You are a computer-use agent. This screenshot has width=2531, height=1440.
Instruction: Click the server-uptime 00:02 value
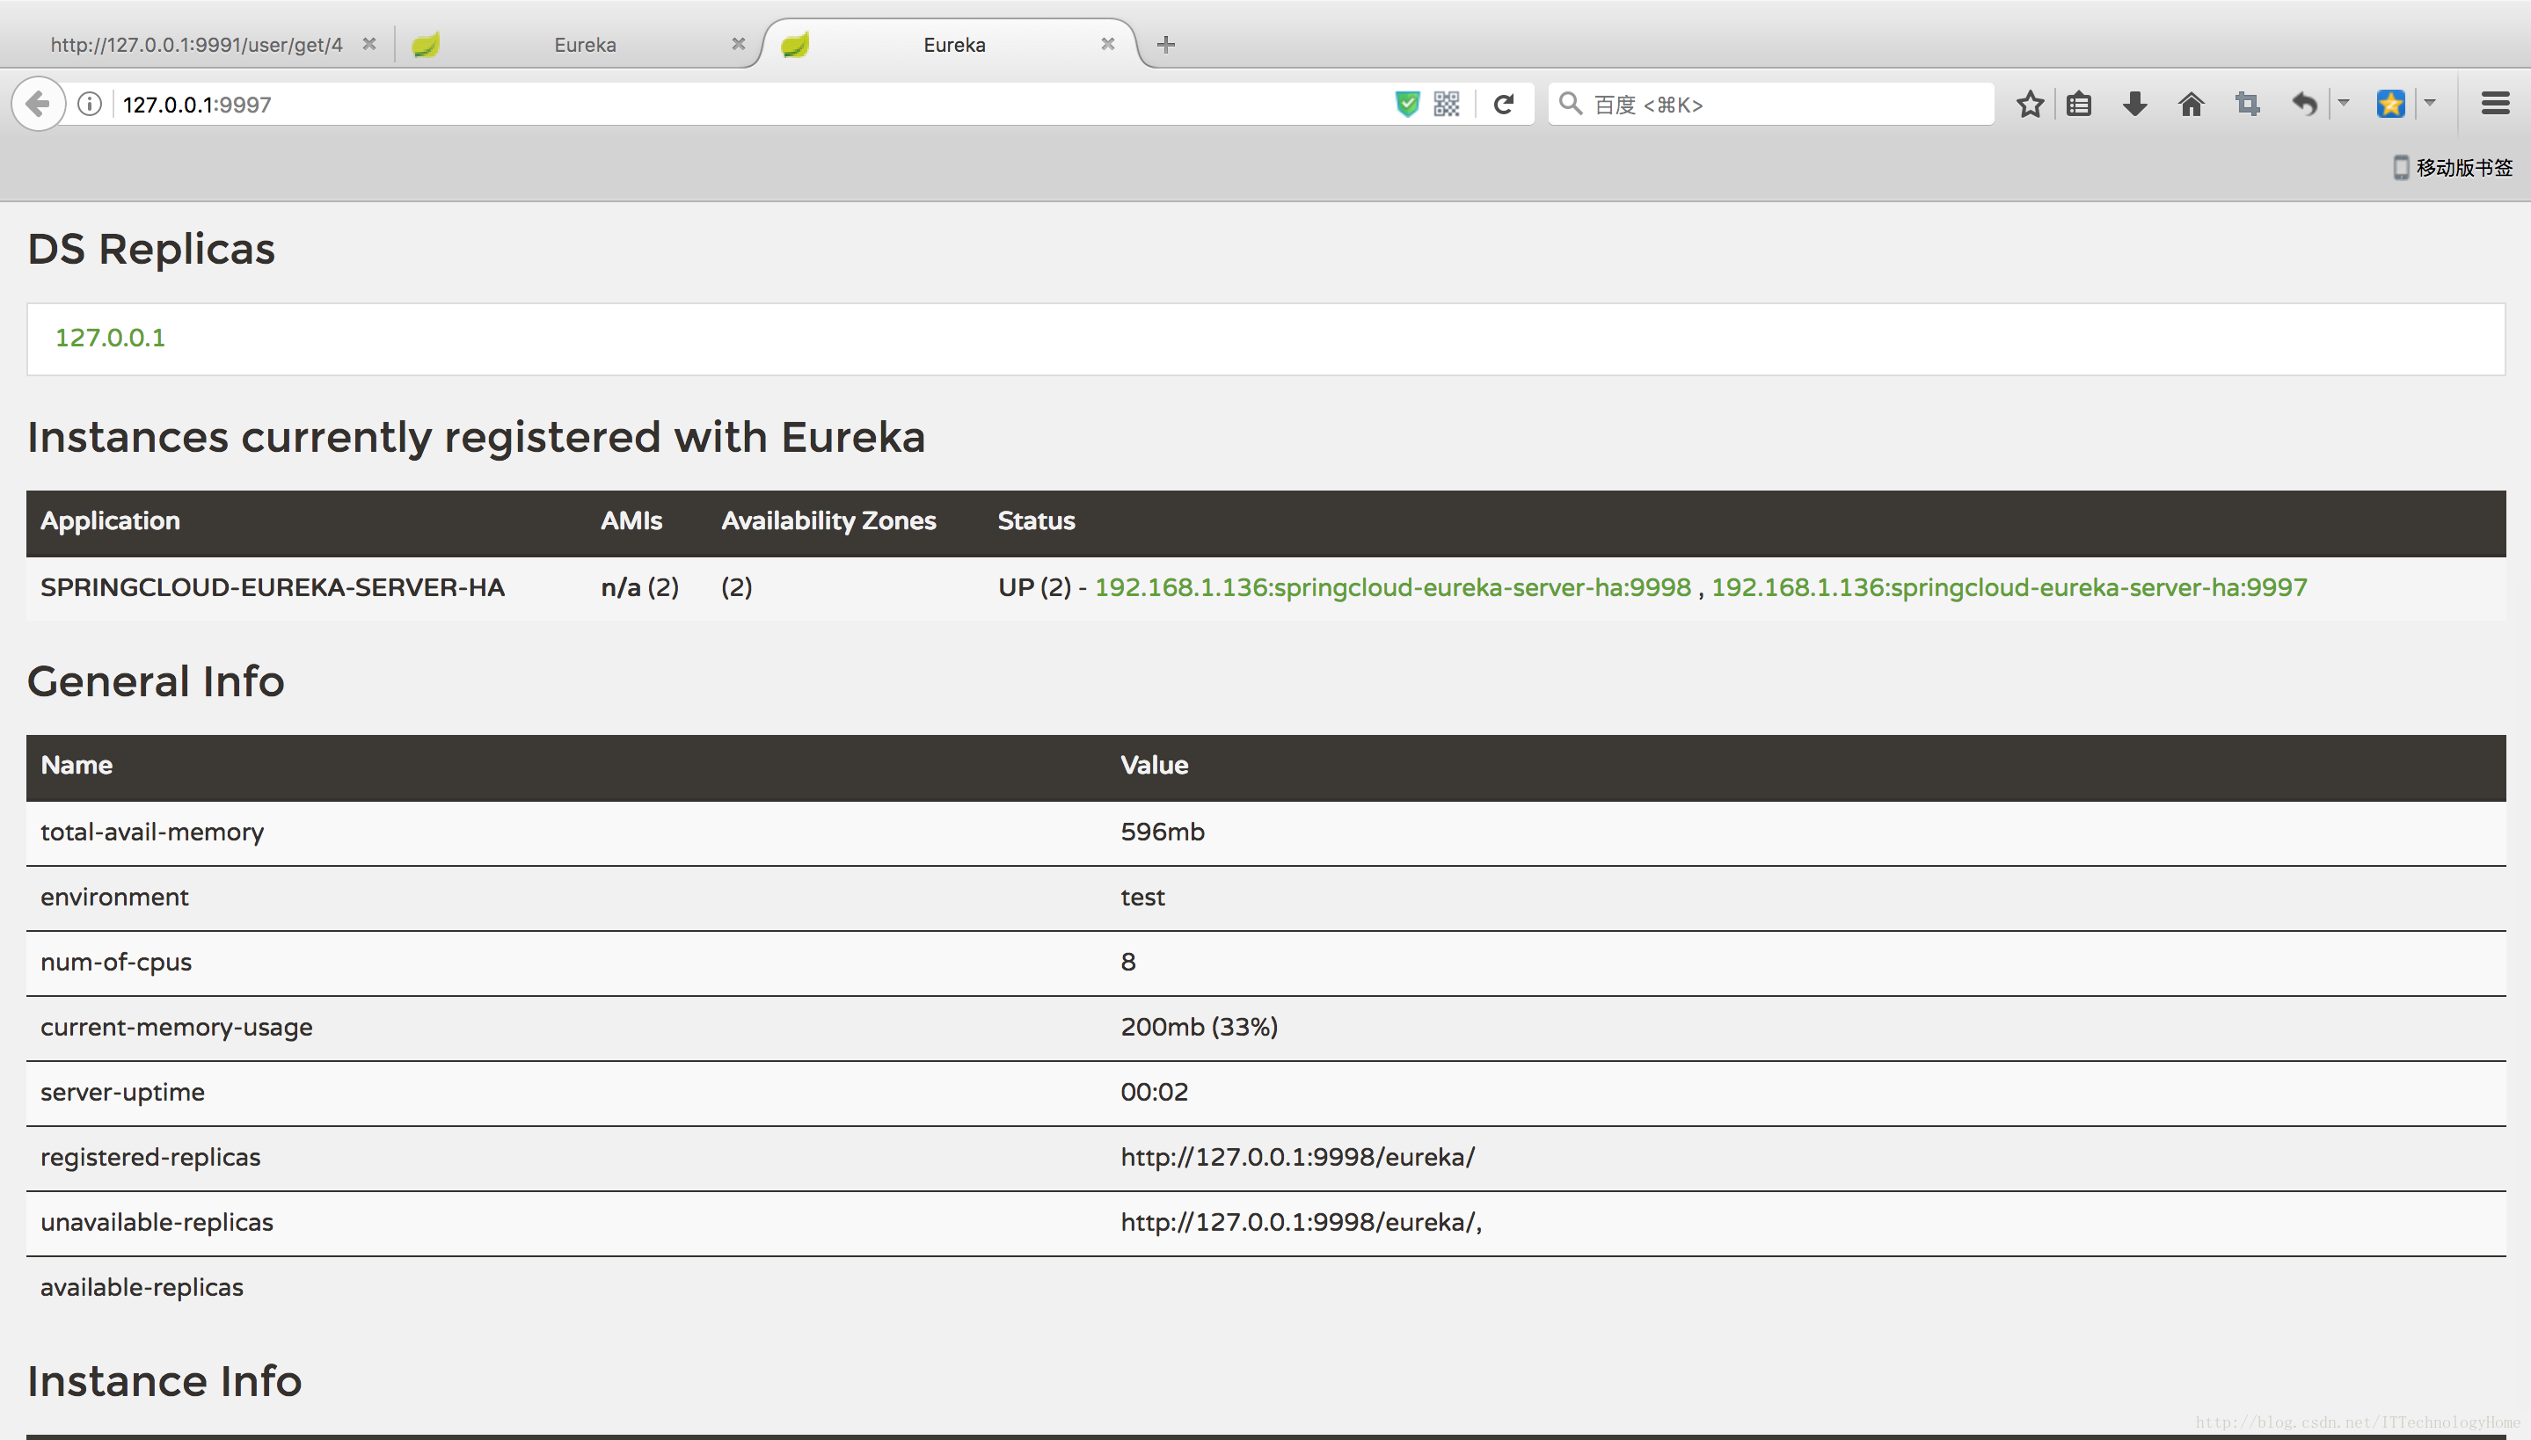tap(1154, 1092)
